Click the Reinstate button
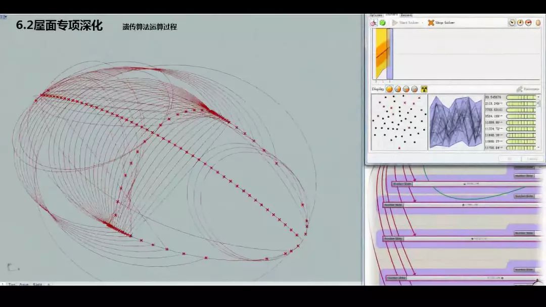This screenshot has height=307, width=546. [528, 89]
